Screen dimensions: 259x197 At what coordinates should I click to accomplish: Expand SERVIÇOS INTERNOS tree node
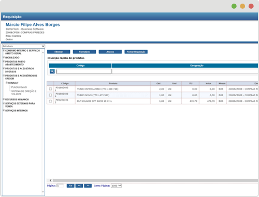4,110
